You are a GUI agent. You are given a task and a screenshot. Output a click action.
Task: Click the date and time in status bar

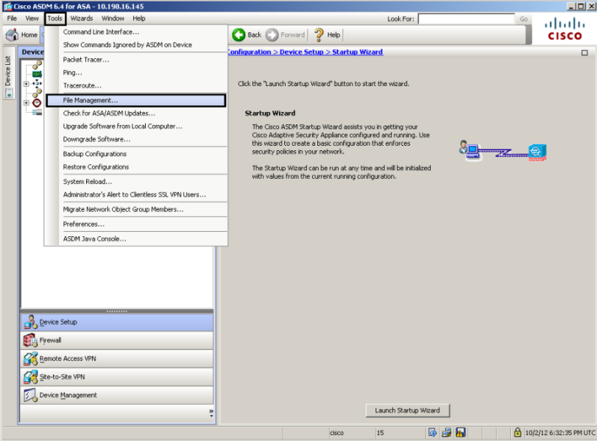(560, 433)
